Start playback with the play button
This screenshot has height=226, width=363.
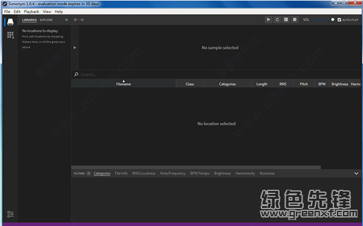268,20
